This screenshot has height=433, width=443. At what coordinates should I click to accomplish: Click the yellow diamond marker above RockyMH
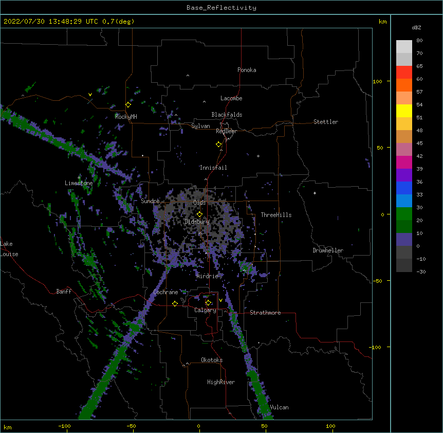coord(128,105)
